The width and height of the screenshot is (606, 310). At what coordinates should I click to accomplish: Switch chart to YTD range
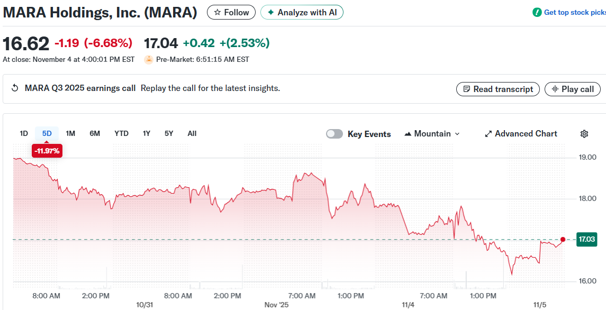click(x=121, y=133)
